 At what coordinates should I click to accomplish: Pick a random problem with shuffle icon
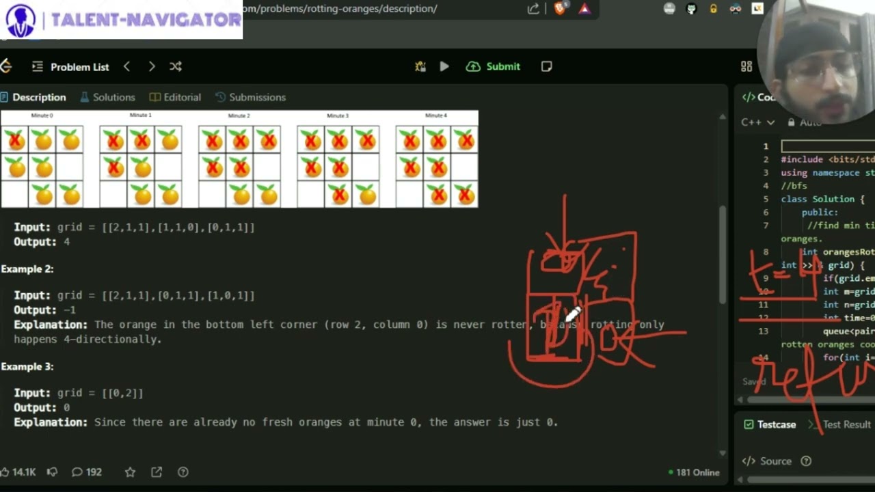point(176,66)
